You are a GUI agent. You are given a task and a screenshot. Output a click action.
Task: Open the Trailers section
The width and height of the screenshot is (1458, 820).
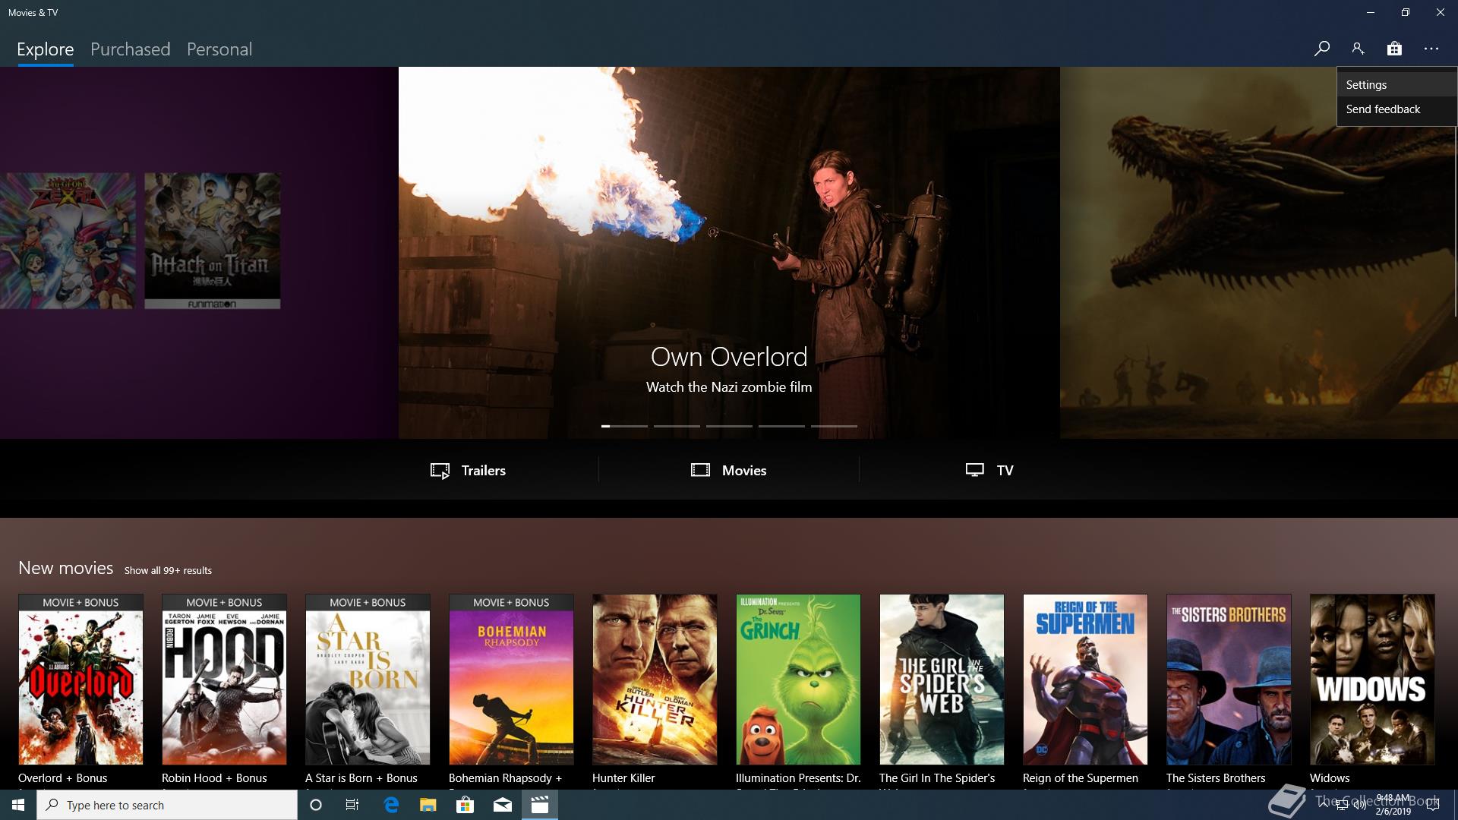[468, 471]
